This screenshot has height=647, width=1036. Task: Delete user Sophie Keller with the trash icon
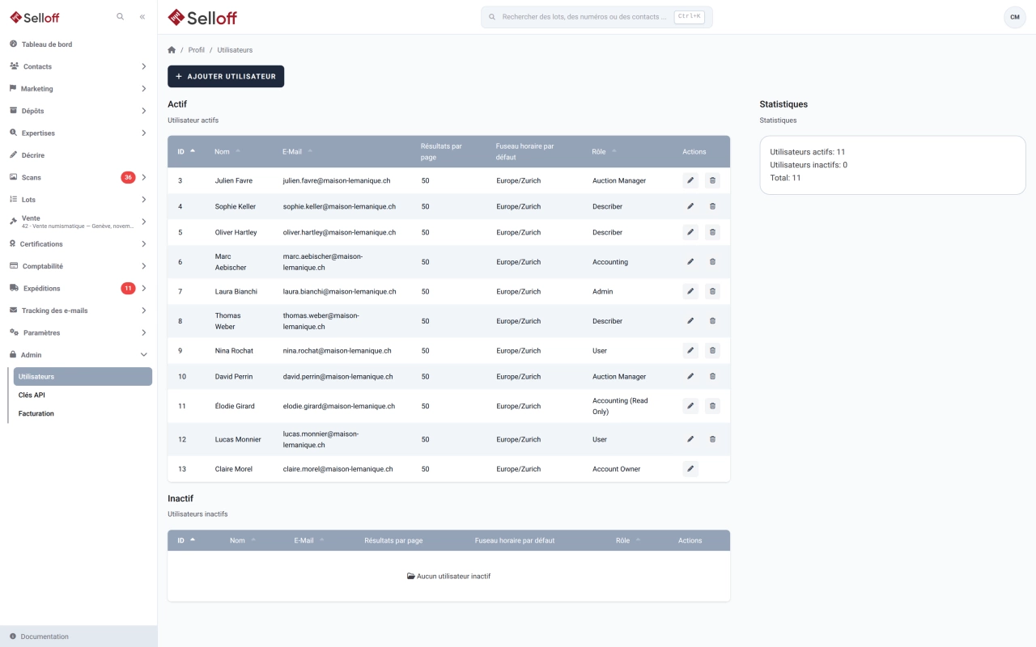(x=712, y=206)
